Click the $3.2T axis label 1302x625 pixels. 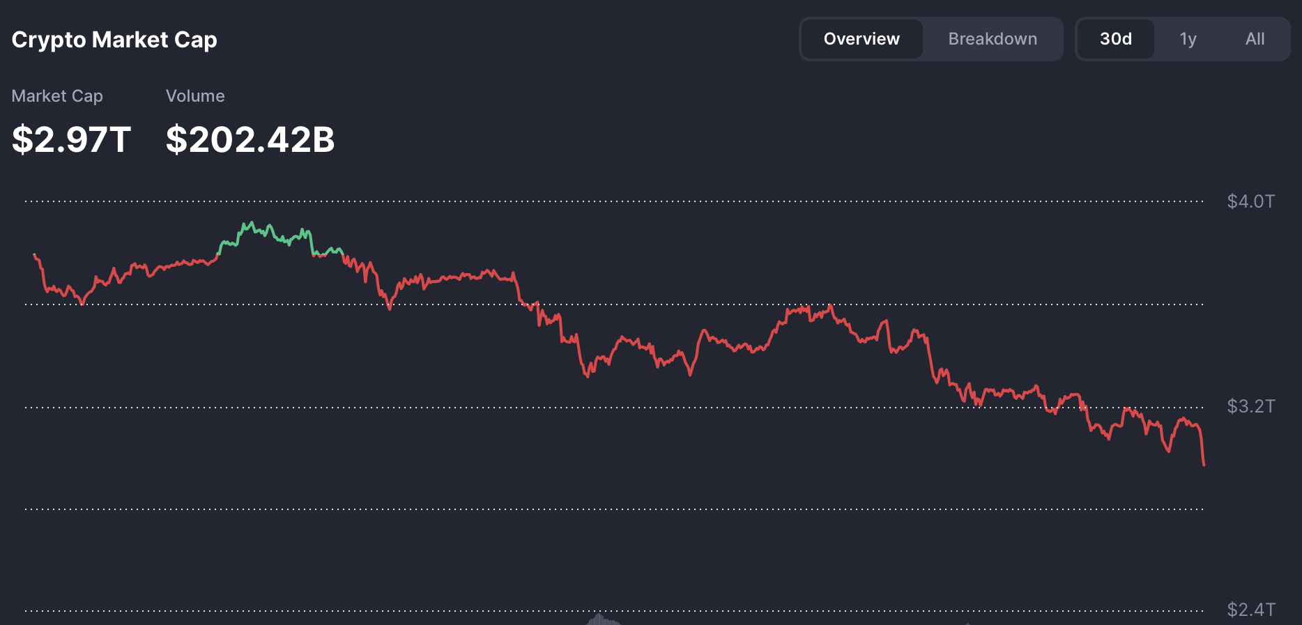tap(1250, 406)
